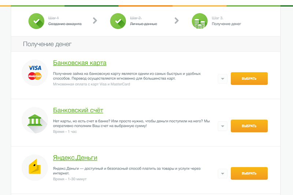The height and width of the screenshot is (195, 293).
Task: Click the arrow chevron after Step 1
Action: point(95,21)
